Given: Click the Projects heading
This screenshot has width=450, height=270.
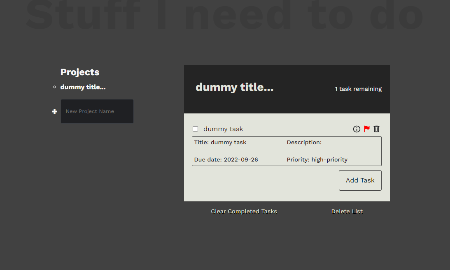Looking at the screenshot, I should click(80, 72).
